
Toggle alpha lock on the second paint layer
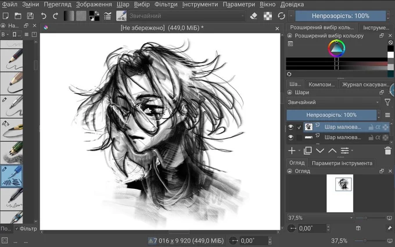click(x=386, y=138)
